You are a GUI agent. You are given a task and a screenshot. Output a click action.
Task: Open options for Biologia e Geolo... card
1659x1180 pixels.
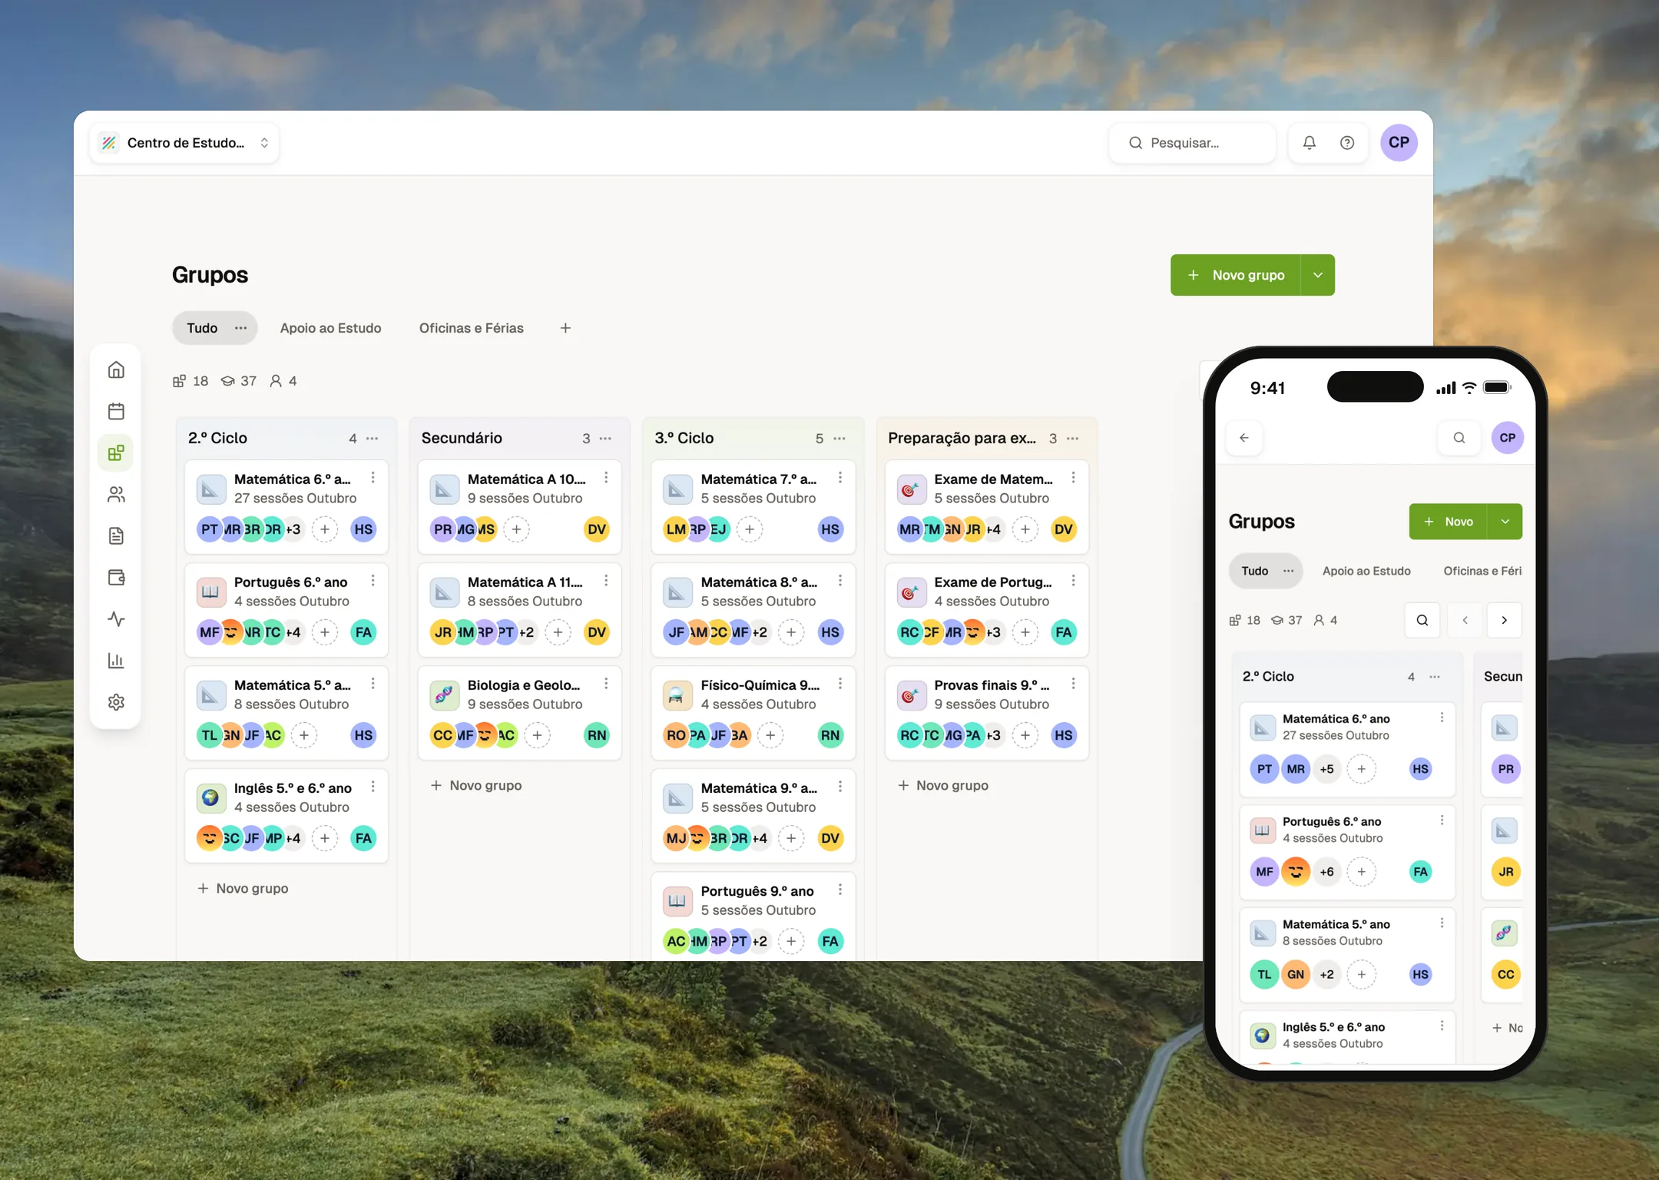[606, 684]
